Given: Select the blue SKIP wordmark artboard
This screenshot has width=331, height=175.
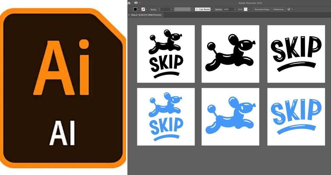Looking at the screenshot, I should click(x=296, y=117).
